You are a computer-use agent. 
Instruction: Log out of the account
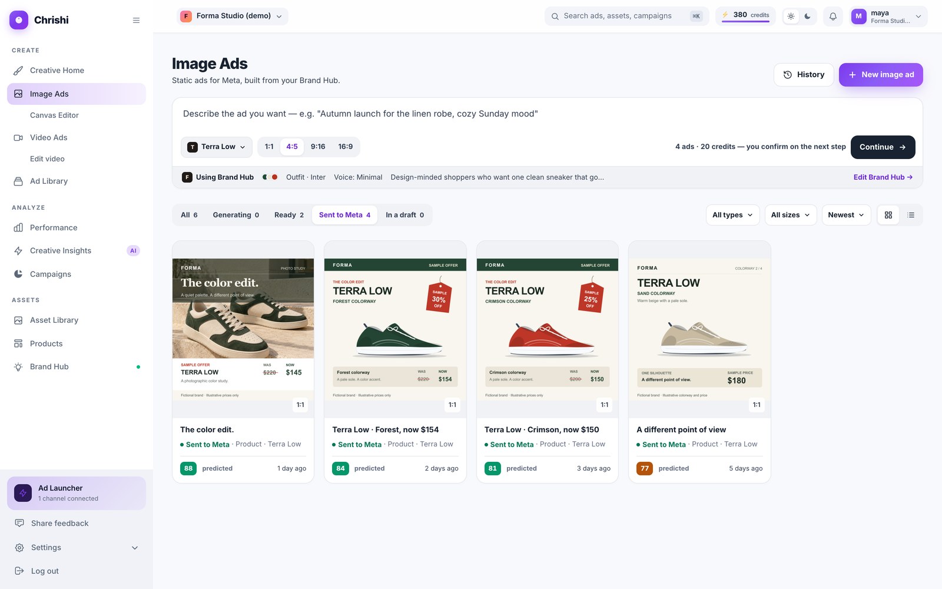[77, 571]
